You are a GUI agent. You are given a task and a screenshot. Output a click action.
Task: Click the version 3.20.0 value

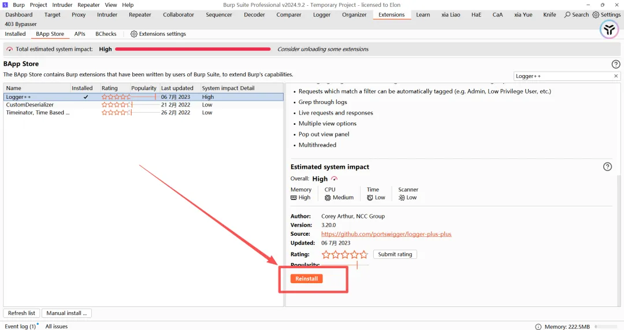328,225
